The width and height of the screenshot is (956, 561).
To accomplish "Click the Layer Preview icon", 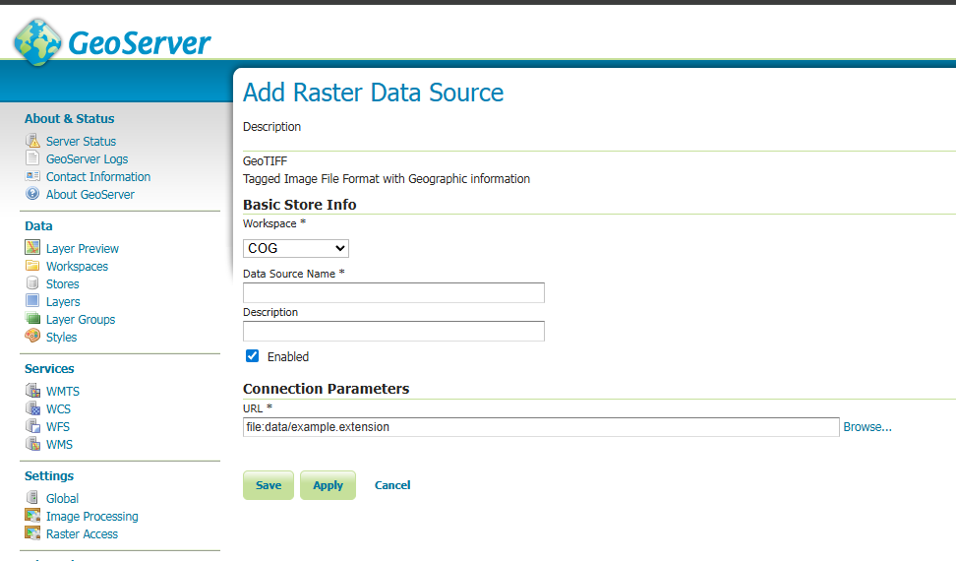I will 32,248.
